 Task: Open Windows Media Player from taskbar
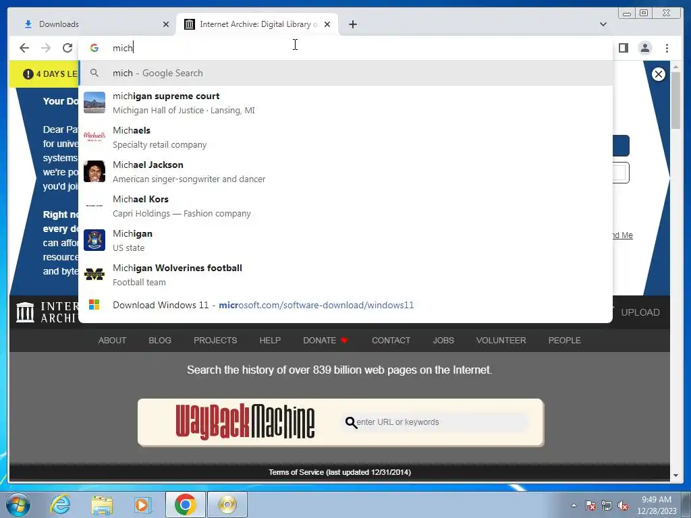click(143, 505)
